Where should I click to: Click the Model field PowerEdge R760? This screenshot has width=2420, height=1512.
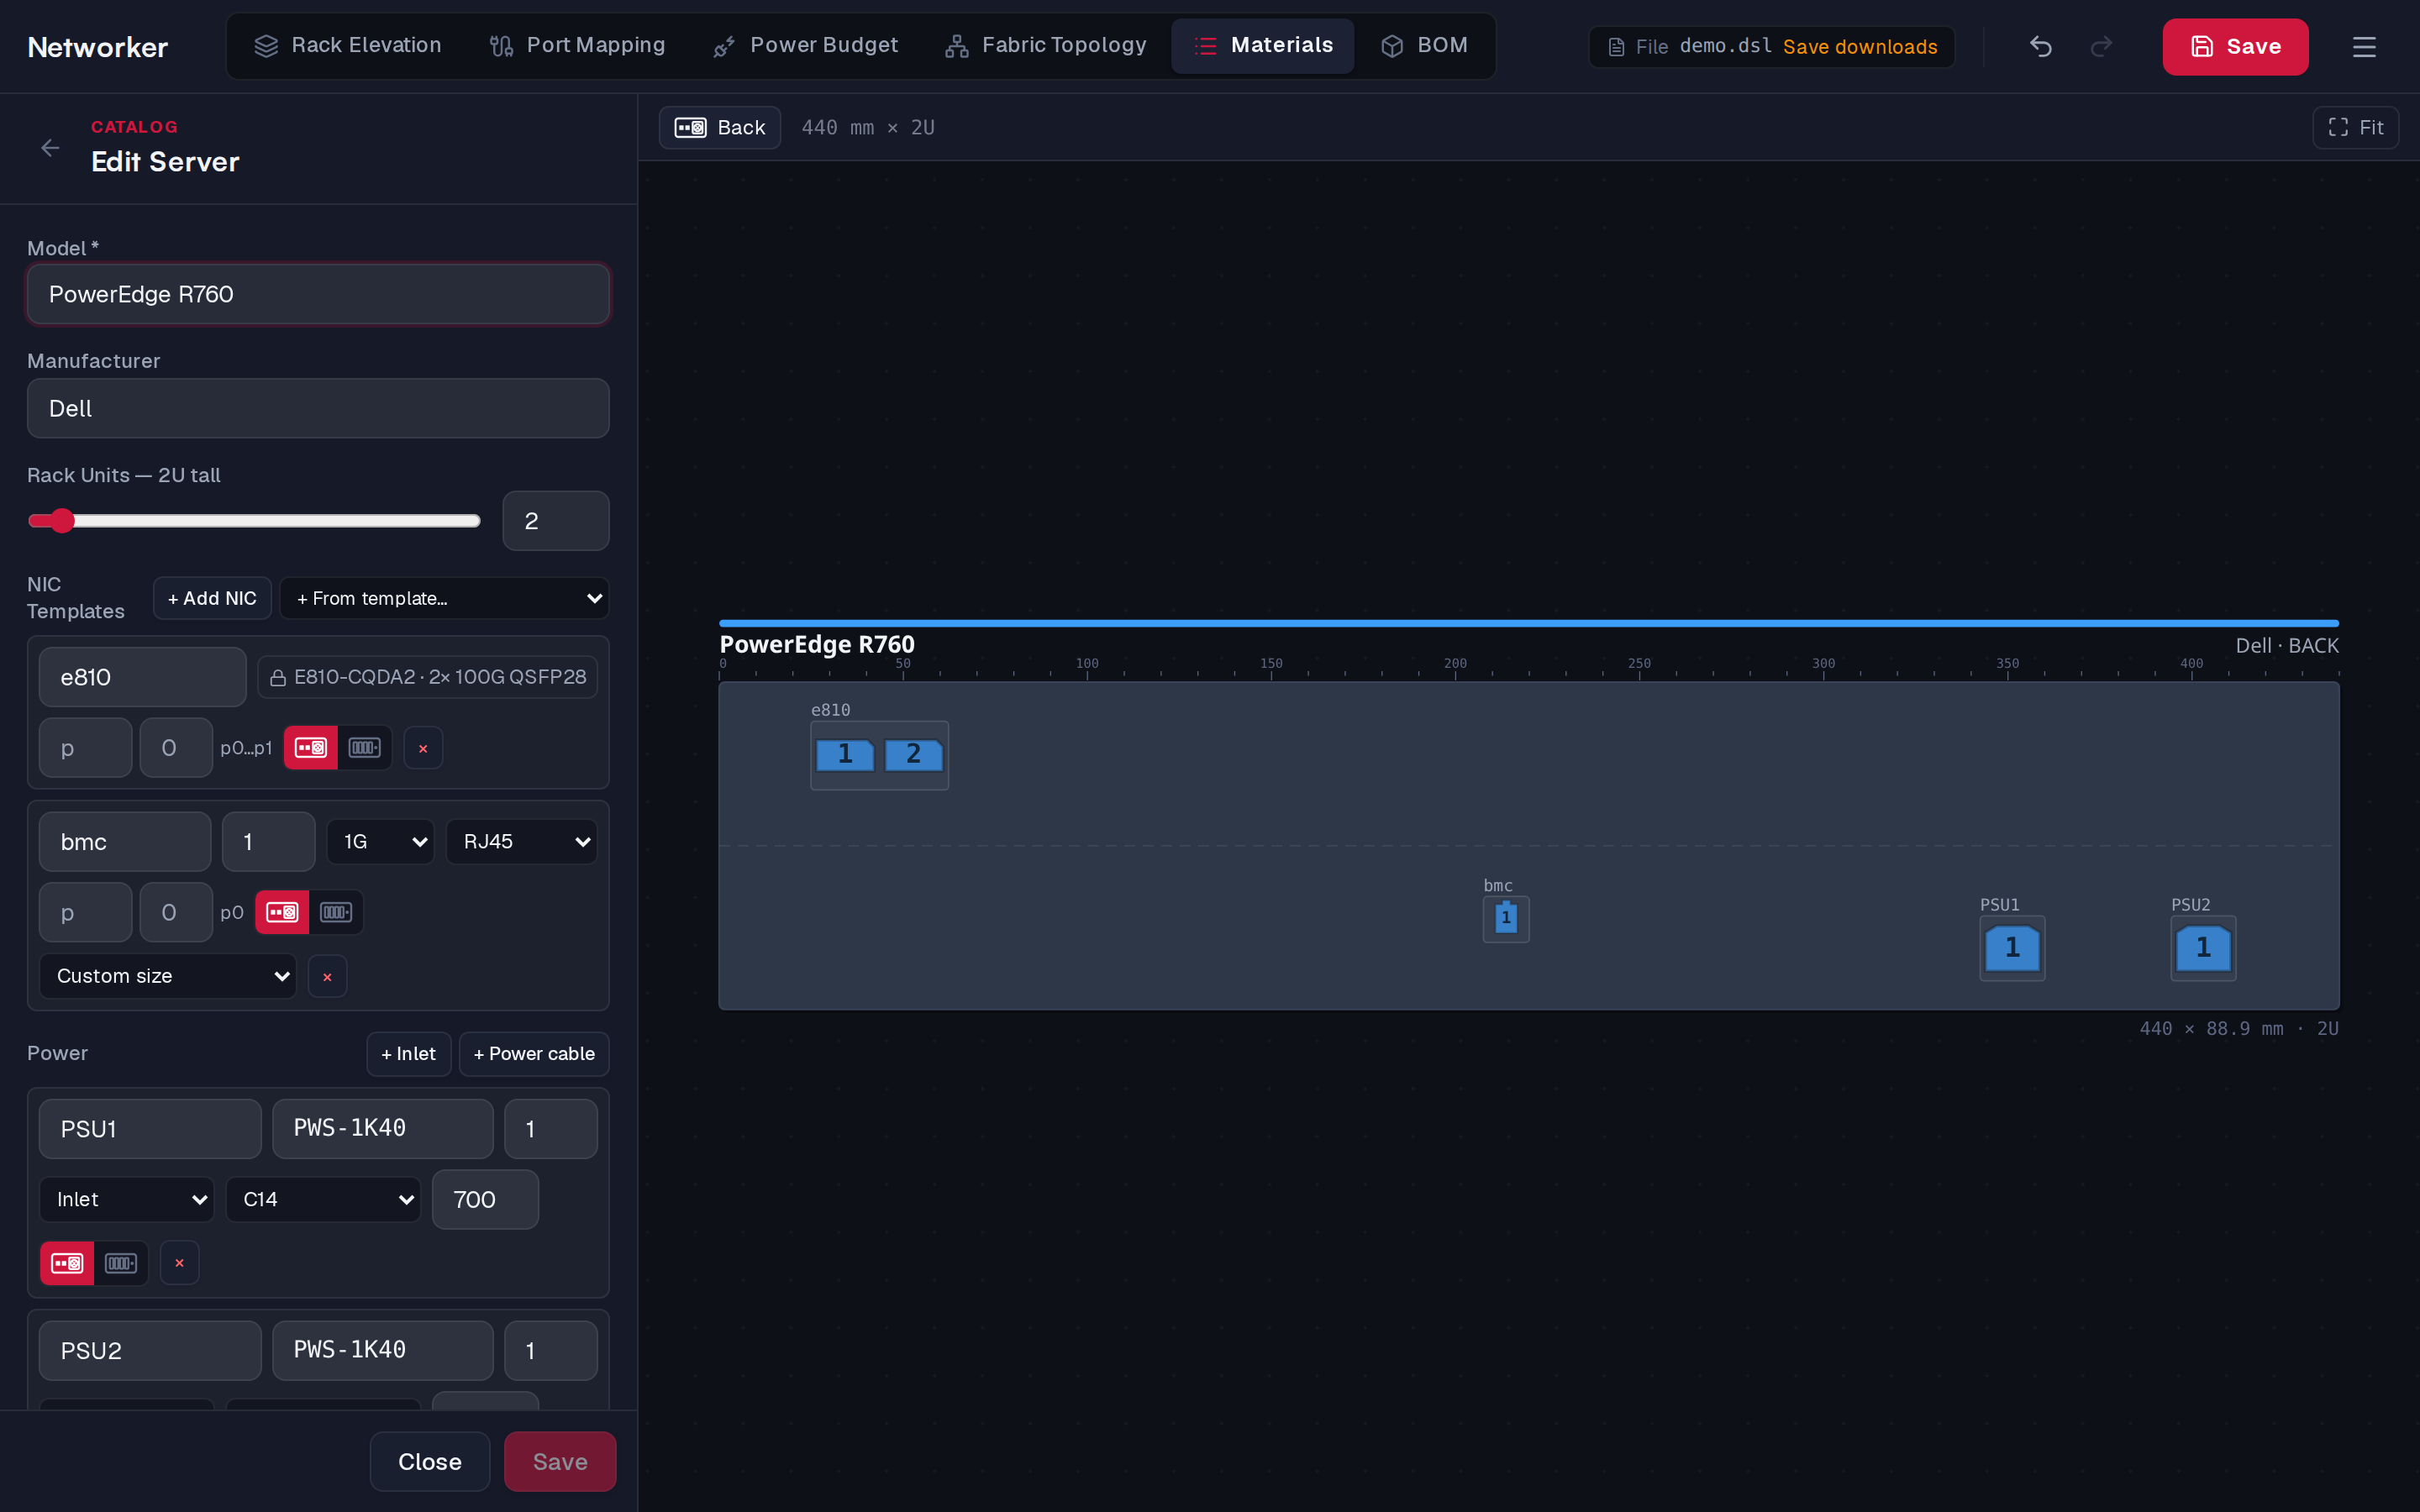(x=318, y=294)
